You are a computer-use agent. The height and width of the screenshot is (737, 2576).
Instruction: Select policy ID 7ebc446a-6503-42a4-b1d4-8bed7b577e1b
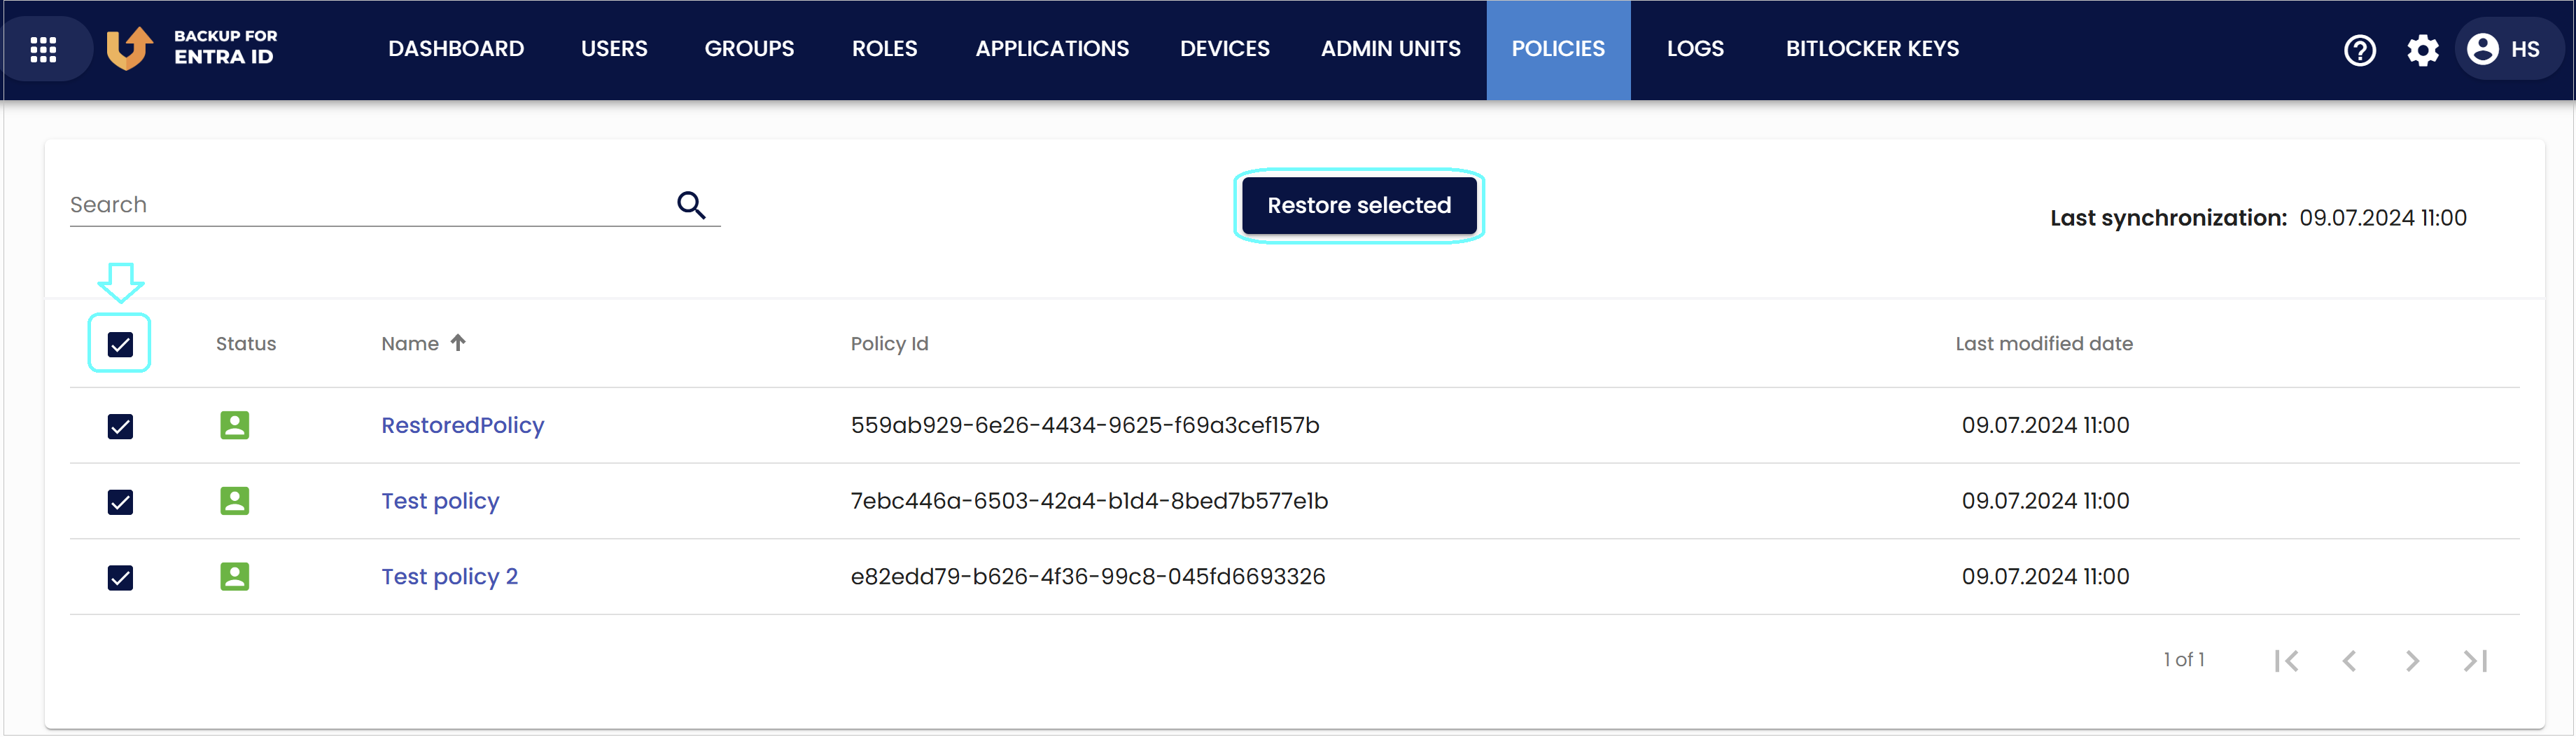point(1089,501)
